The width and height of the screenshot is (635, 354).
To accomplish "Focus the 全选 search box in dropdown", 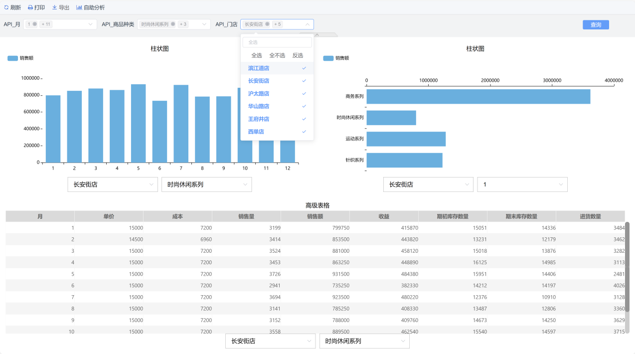I will click(x=277, y=42).
